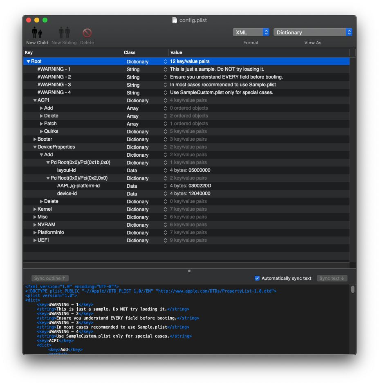The height and width of the screenshot is (385, 379).
Task: Select the #WARNING - 3 key
Action: (x=54, y=85)
